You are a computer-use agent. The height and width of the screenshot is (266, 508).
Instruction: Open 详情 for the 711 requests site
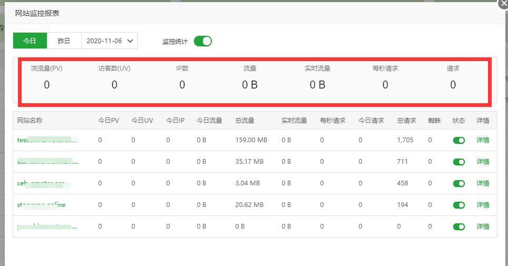point(483,162)
